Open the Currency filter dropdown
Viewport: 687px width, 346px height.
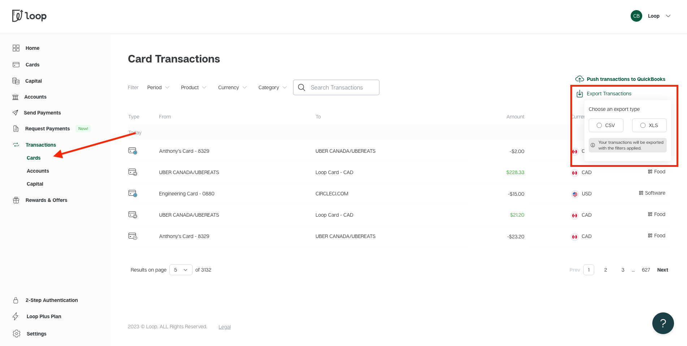tap(232, 87)
